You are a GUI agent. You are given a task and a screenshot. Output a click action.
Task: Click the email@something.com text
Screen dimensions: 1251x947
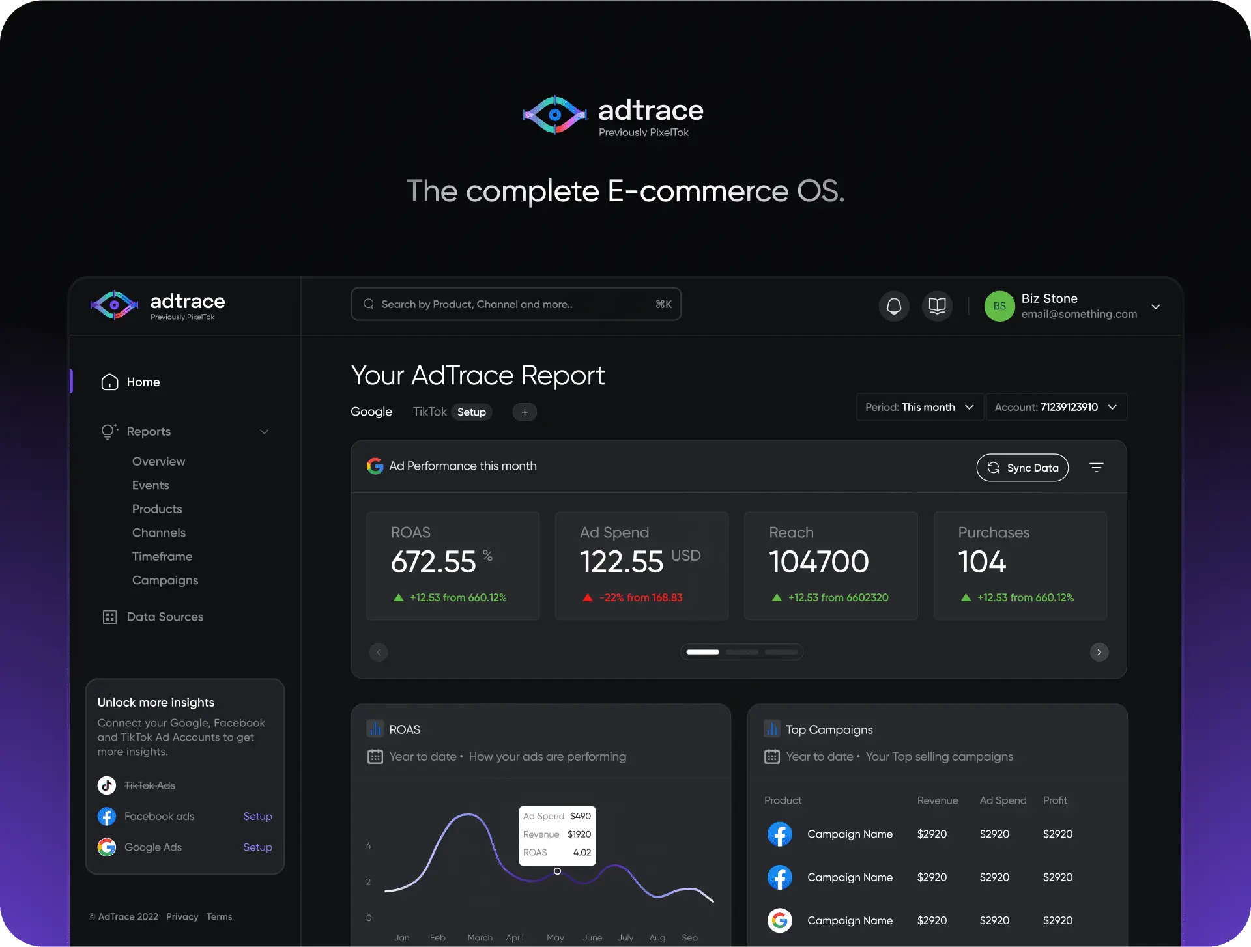point(1079,314)
